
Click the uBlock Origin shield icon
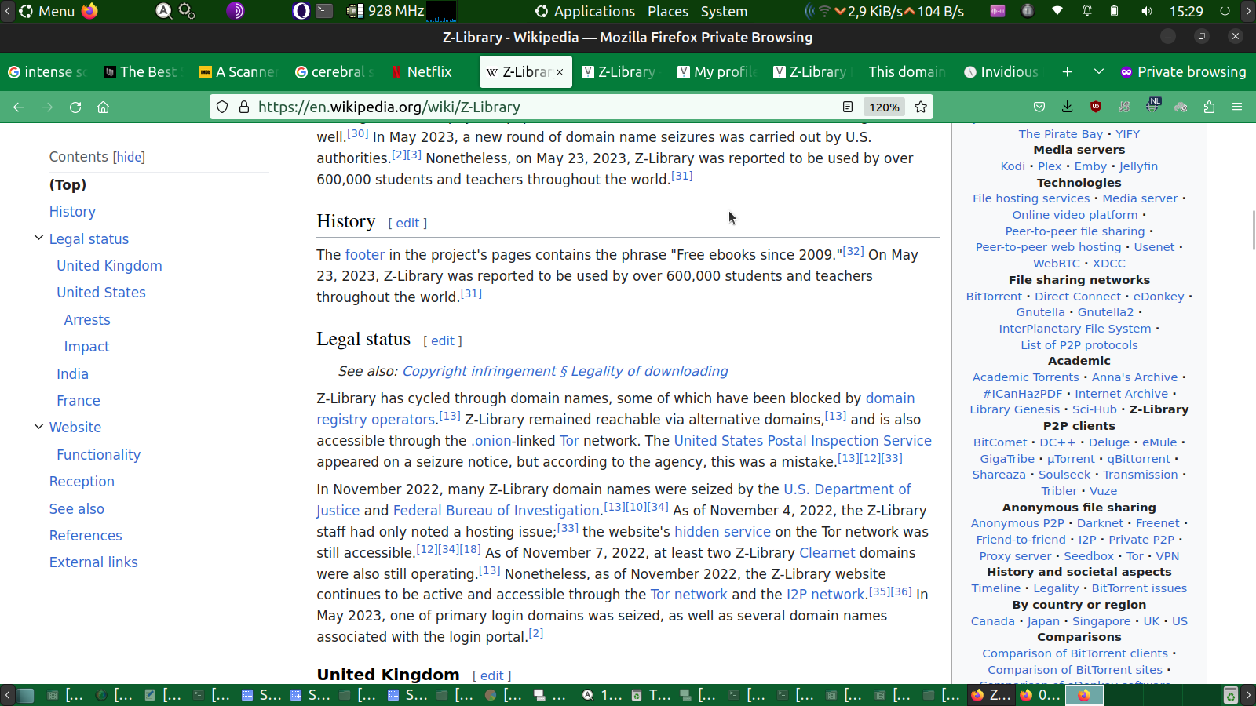pos(1096,107)
